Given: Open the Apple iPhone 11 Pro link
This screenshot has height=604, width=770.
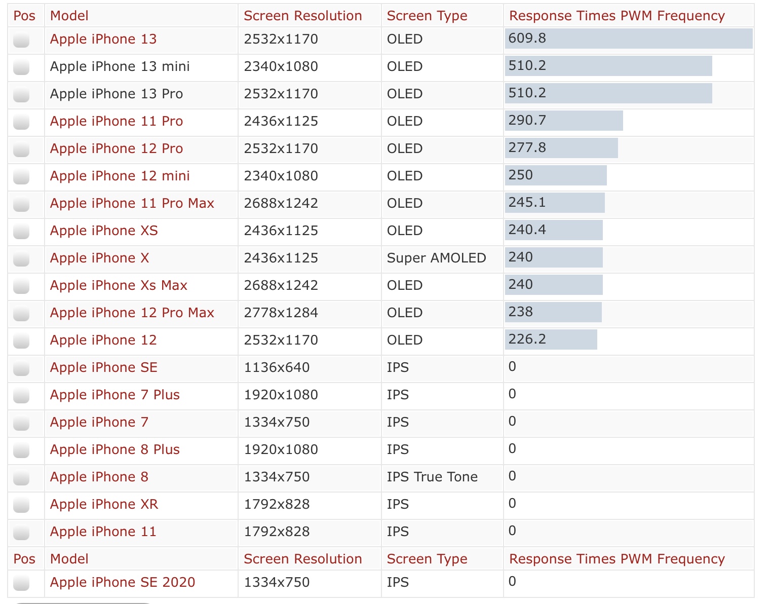Looking at the screenshot, I should click(x=116, y=121).
